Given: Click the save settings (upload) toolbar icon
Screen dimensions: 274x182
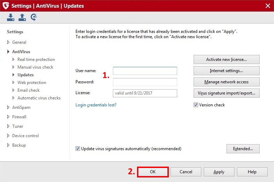Looking at the screenshot, I should click(22, 17).
